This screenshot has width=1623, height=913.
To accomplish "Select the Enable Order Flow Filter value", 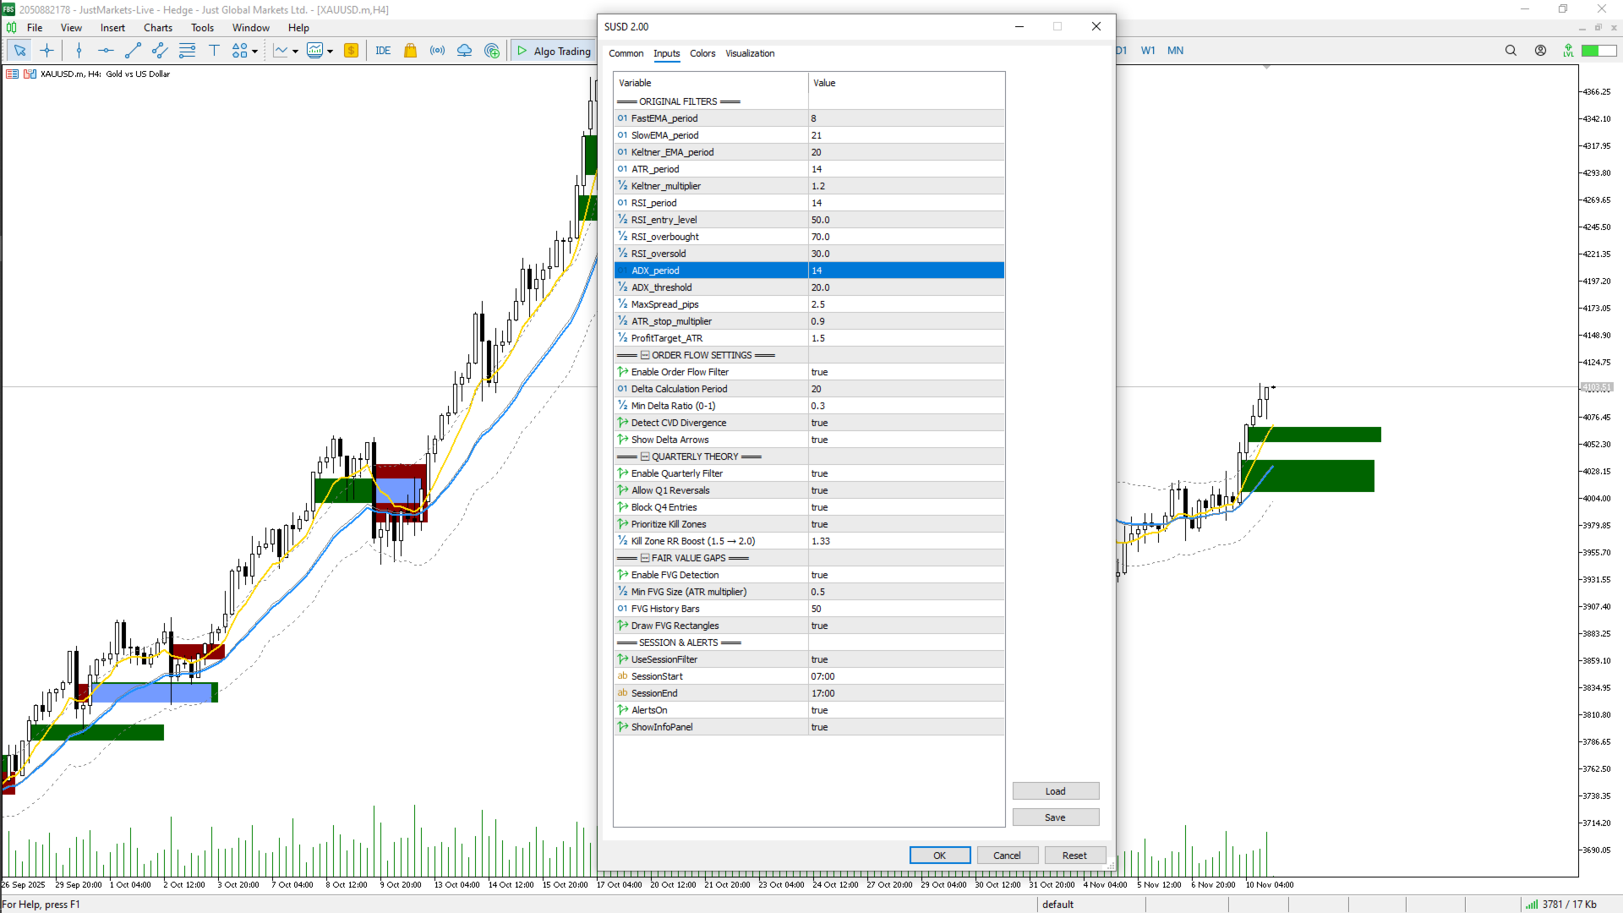I will click(x=904, y=372).
